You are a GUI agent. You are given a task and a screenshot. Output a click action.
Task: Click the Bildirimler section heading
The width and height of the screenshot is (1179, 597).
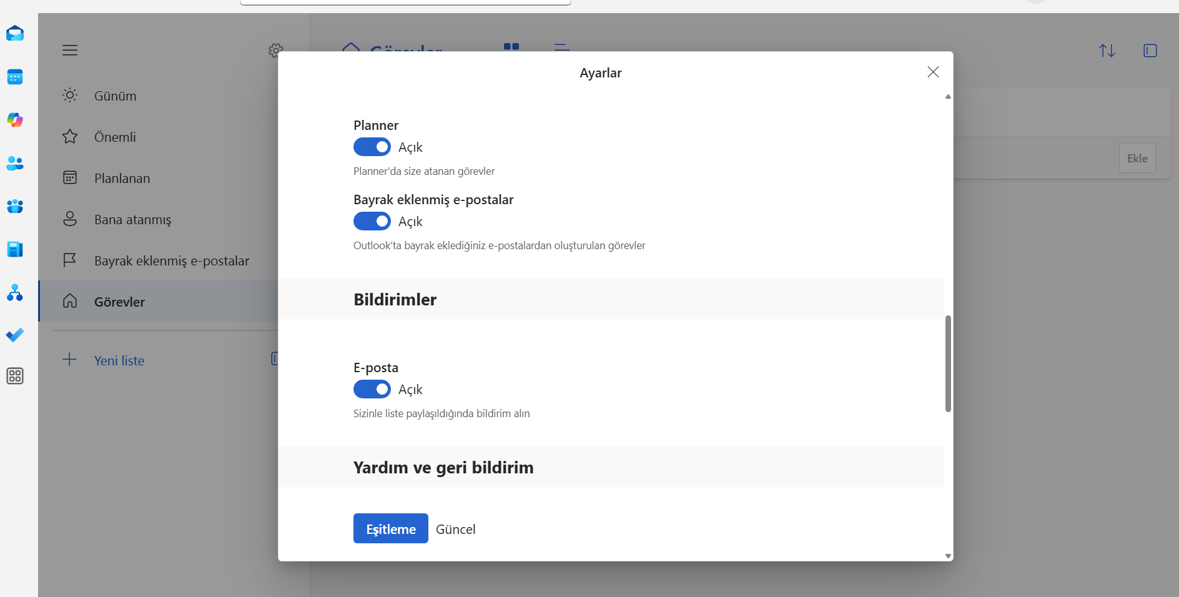pyautogui.click(x=395, y=299)
